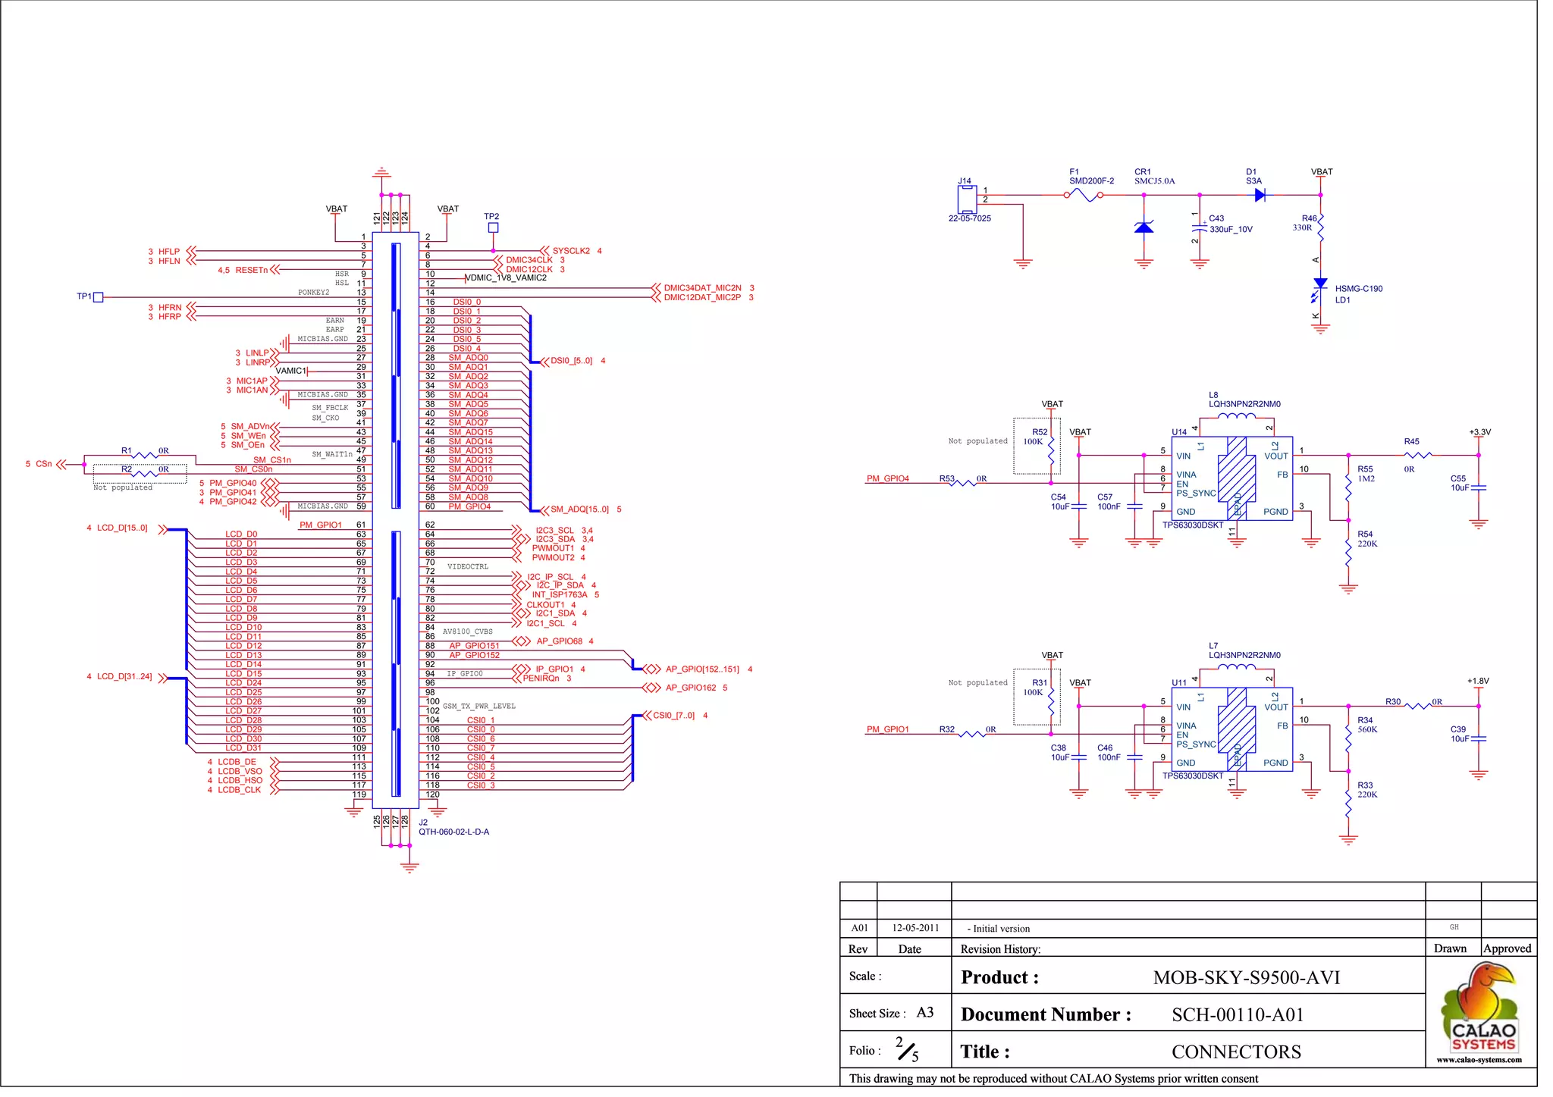Click the Document Number SCH-00110-A01 field
The image size is (1553, 1097).
click(1237, 1015)
